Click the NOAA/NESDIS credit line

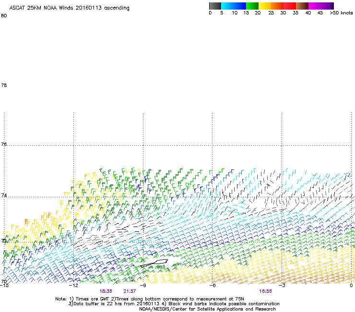207,309
